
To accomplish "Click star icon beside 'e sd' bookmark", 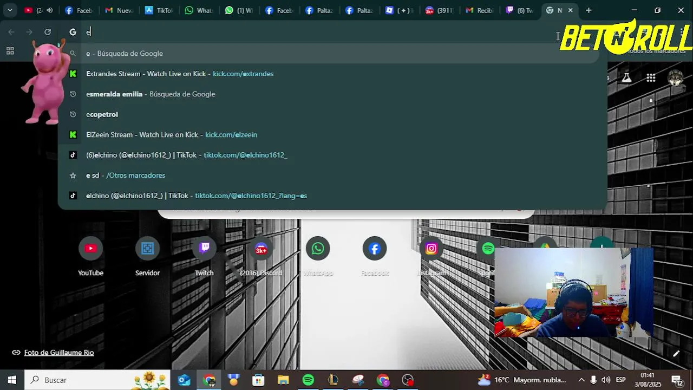I will (x=73, y=175).
